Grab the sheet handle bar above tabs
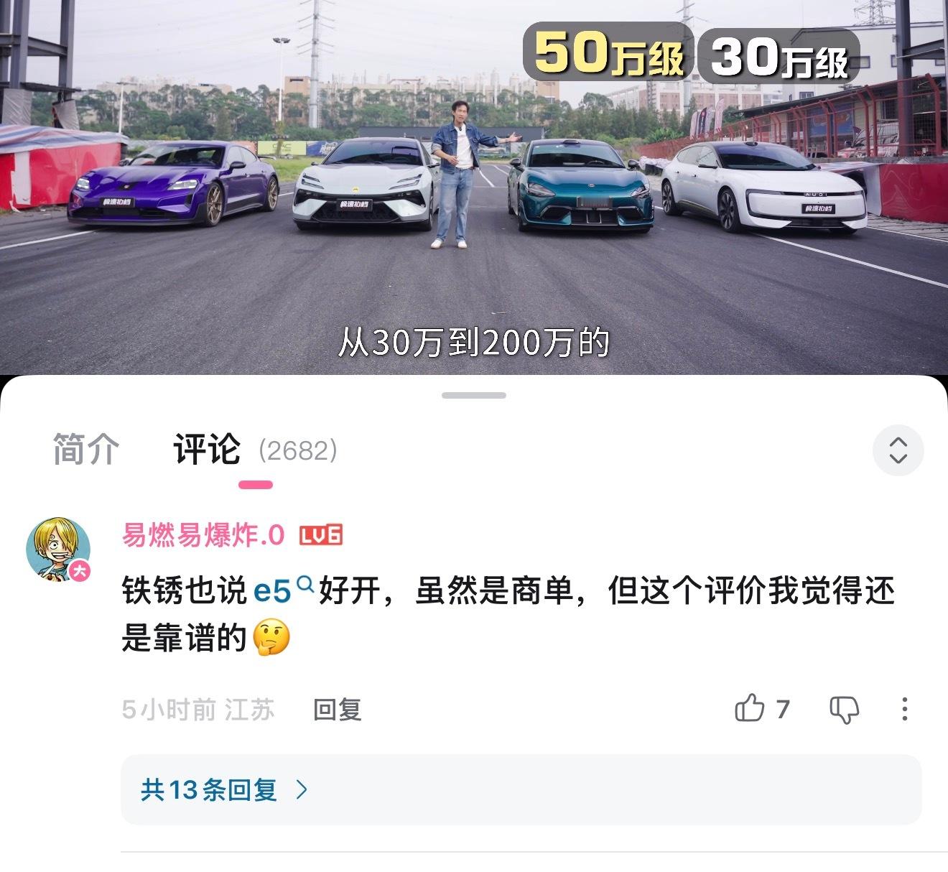Image resolution: width=948 pixels, height=872 pixels. 474,395
